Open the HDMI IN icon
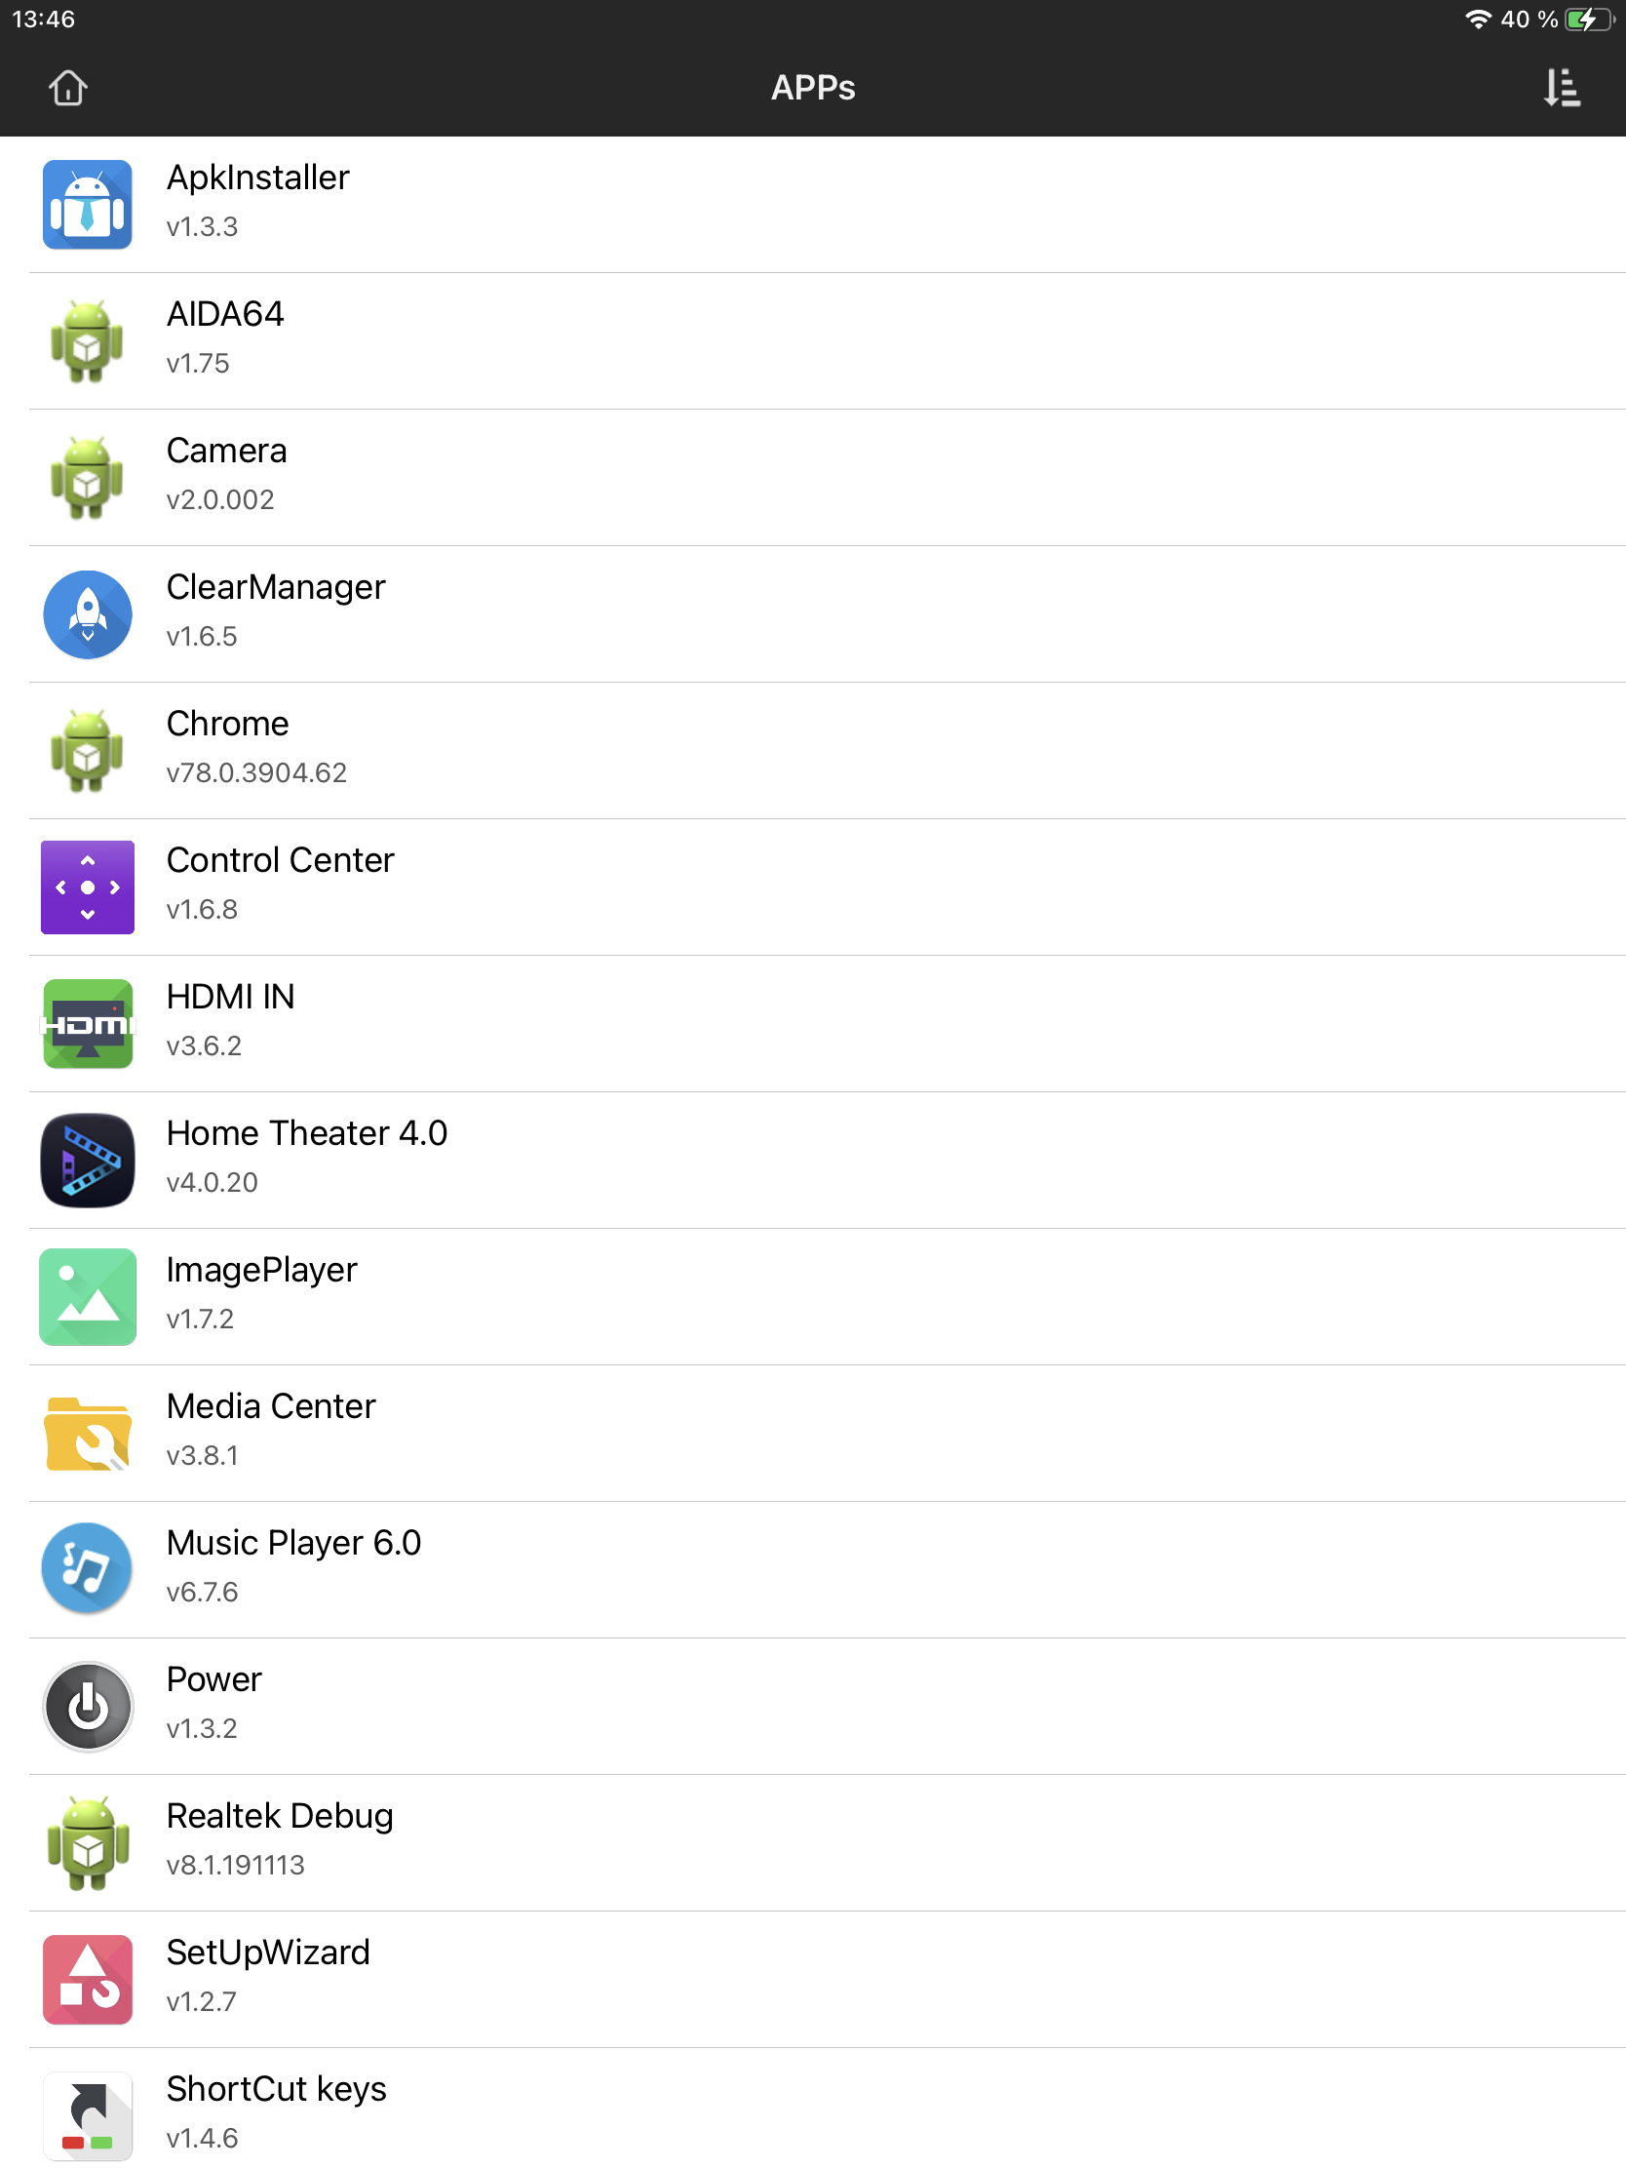Viewport: 1626px width, 2169px height. click(x=87, y=1023)
